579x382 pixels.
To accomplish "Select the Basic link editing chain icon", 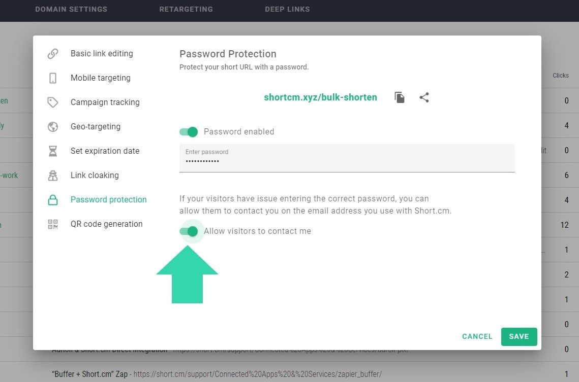I will pos(53,53).
